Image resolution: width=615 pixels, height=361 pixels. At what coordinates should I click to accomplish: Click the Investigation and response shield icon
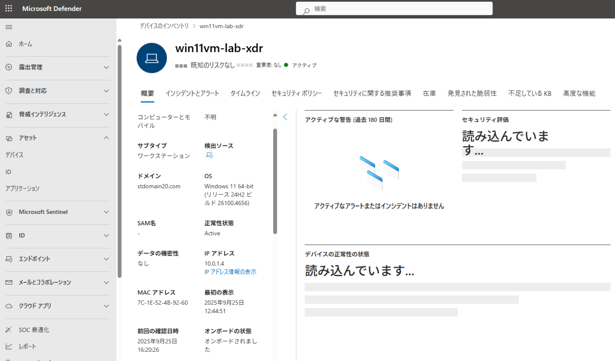tap(9, 90)
